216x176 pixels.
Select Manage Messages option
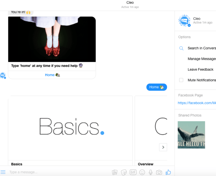click(202, 59)
